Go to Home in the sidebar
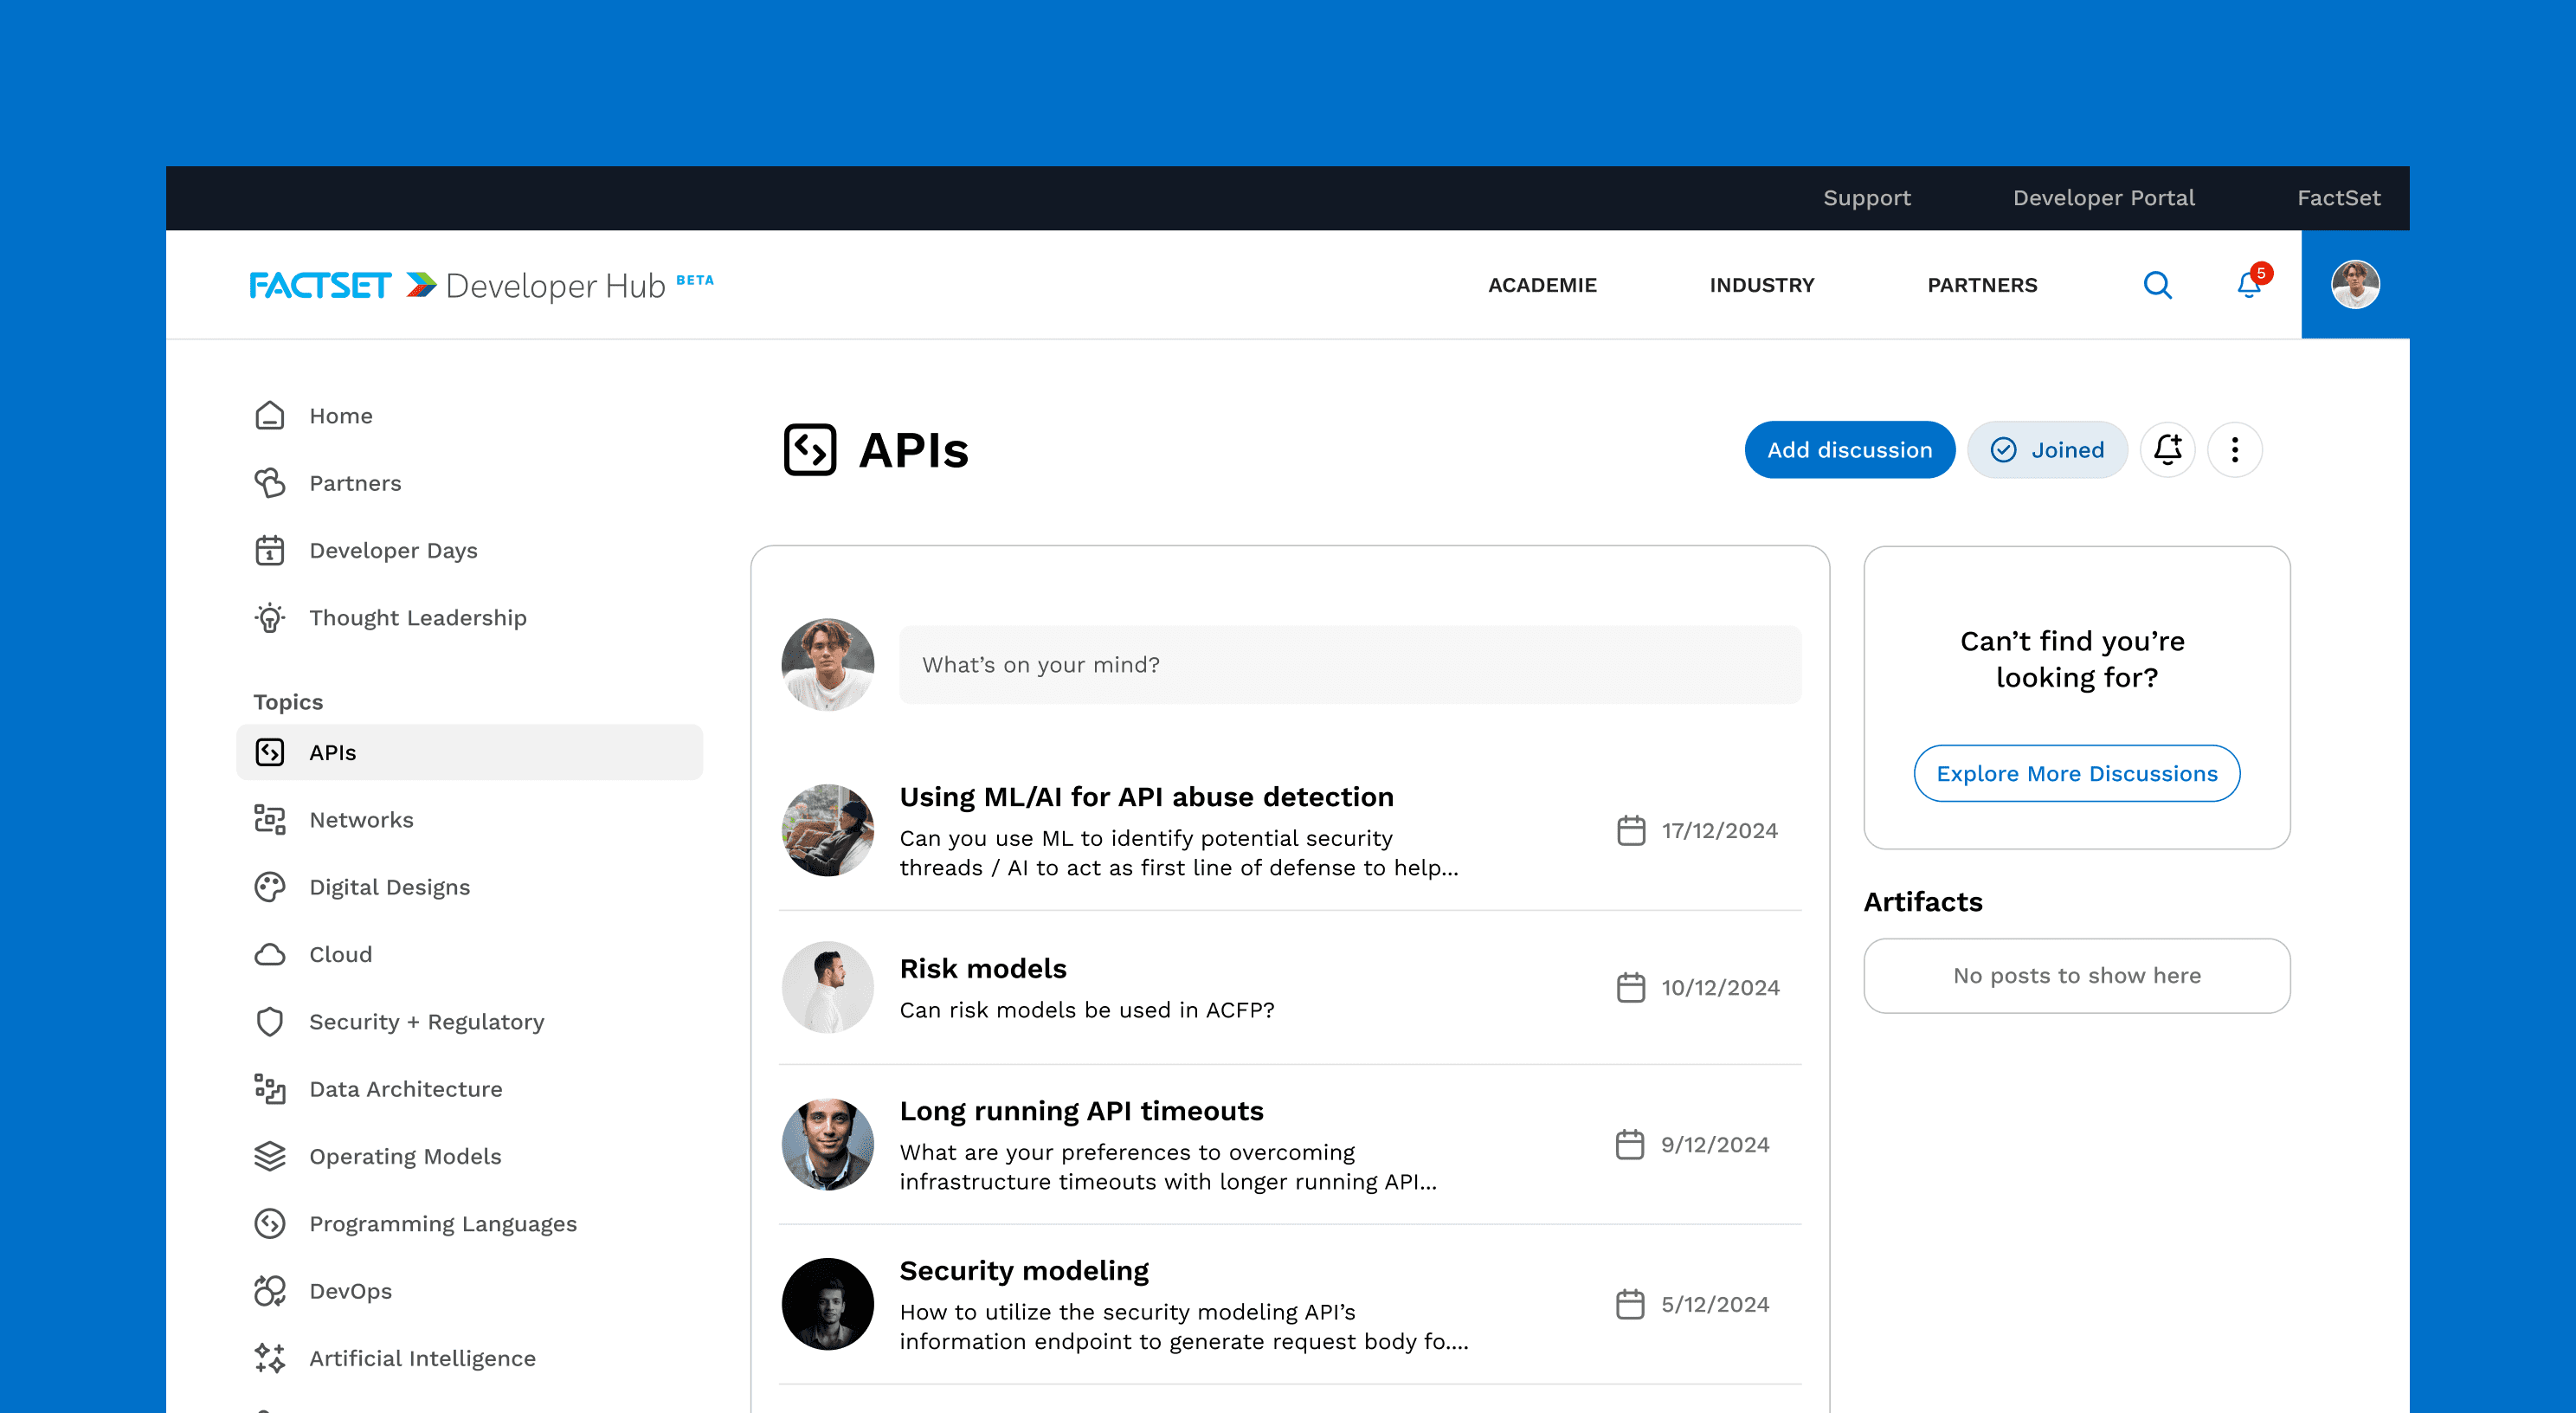Viewport: 2576px width, 1413px height. pyautogui.click(x=341, y=416)
